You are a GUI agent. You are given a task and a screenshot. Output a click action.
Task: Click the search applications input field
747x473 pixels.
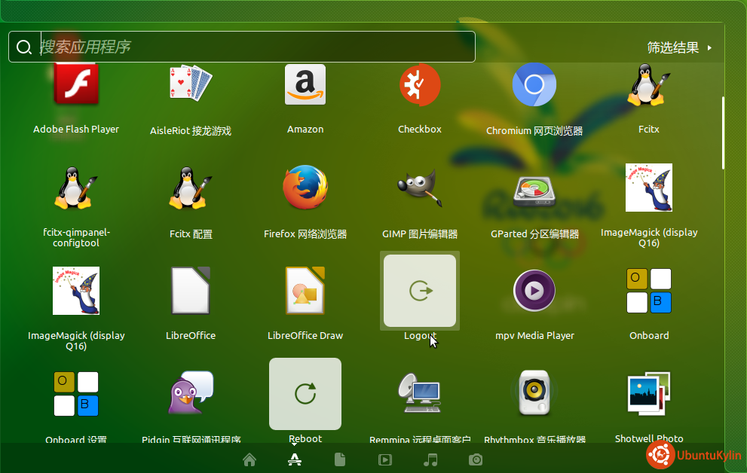tap(249, 47)
